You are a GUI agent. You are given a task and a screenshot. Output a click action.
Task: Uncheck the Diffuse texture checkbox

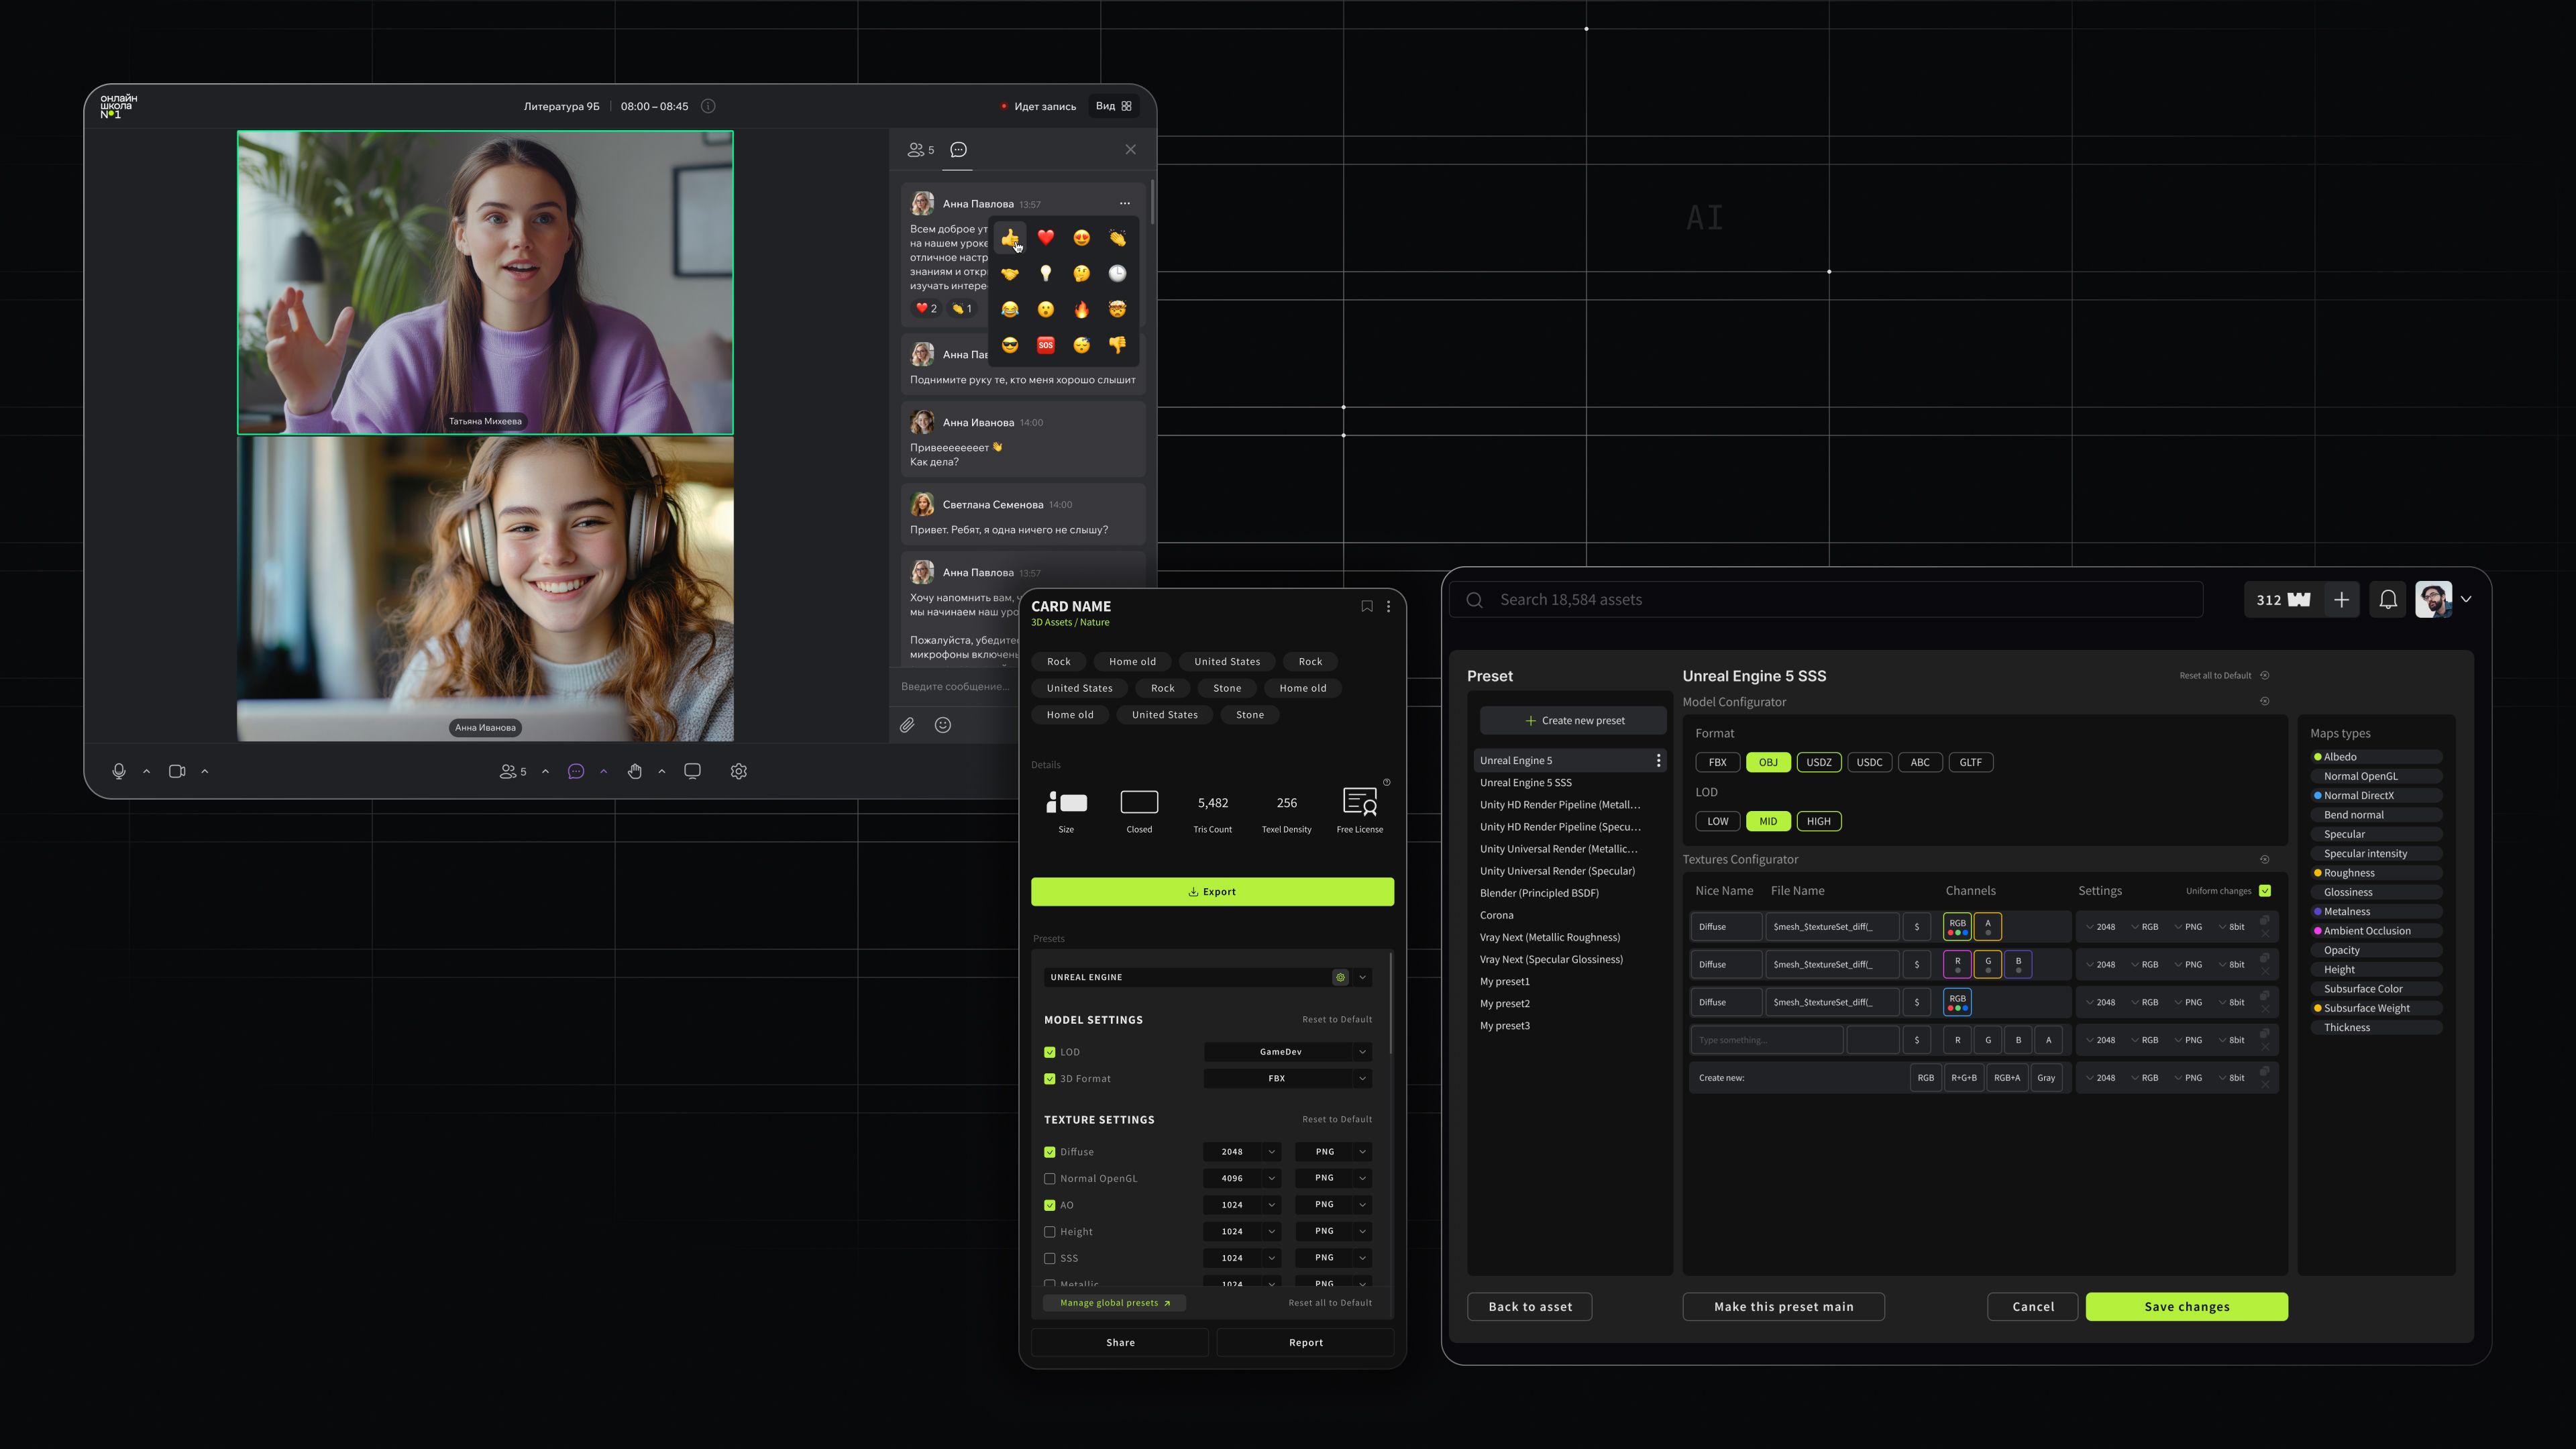click(1049, 1152)
